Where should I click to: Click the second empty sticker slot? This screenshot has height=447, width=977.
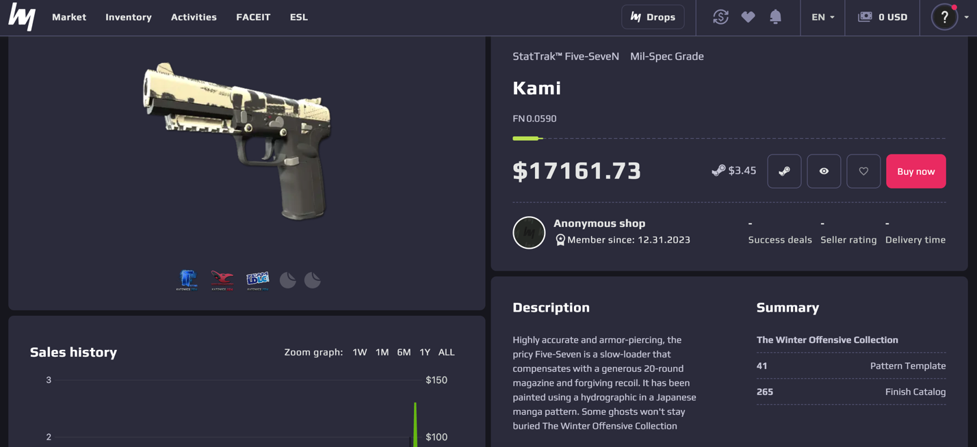(x=313, y=280)
